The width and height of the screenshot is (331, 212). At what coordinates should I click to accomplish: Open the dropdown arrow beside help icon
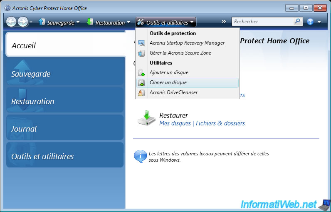(319, 22)
